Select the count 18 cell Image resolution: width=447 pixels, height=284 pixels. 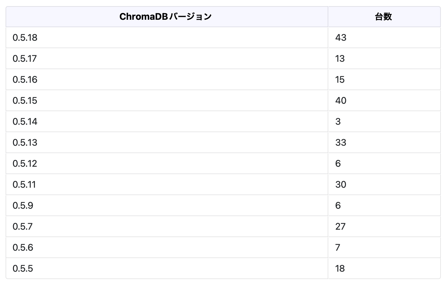pyautogui.click(x=340, y=269)
